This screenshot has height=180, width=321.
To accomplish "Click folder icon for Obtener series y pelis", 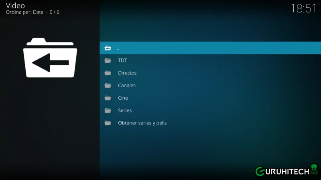I will pyautogui.click(x=108, y=123).
